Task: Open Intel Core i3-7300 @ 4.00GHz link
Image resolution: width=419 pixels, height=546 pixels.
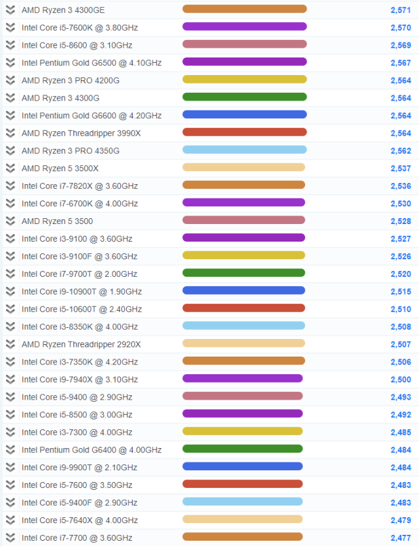Action: [77, 432]
